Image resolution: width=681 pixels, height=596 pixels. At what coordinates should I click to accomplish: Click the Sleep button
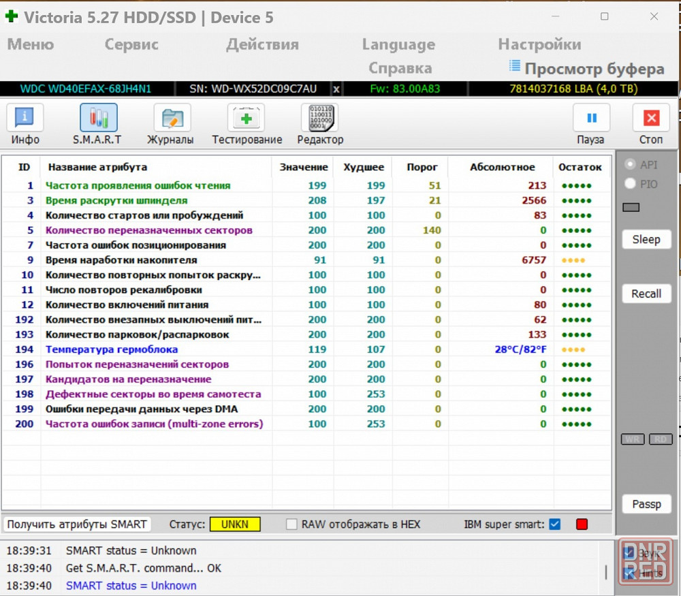(646, 240)
